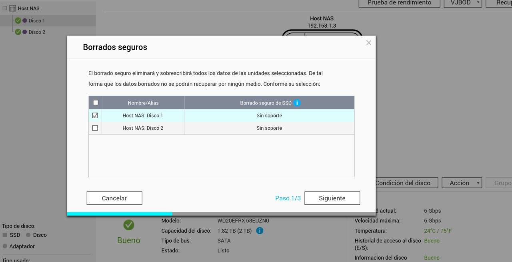This screenshot has height=262, width=512.
Task: Toggle the select-all checkbox in table header
Action: click(96, 103)
